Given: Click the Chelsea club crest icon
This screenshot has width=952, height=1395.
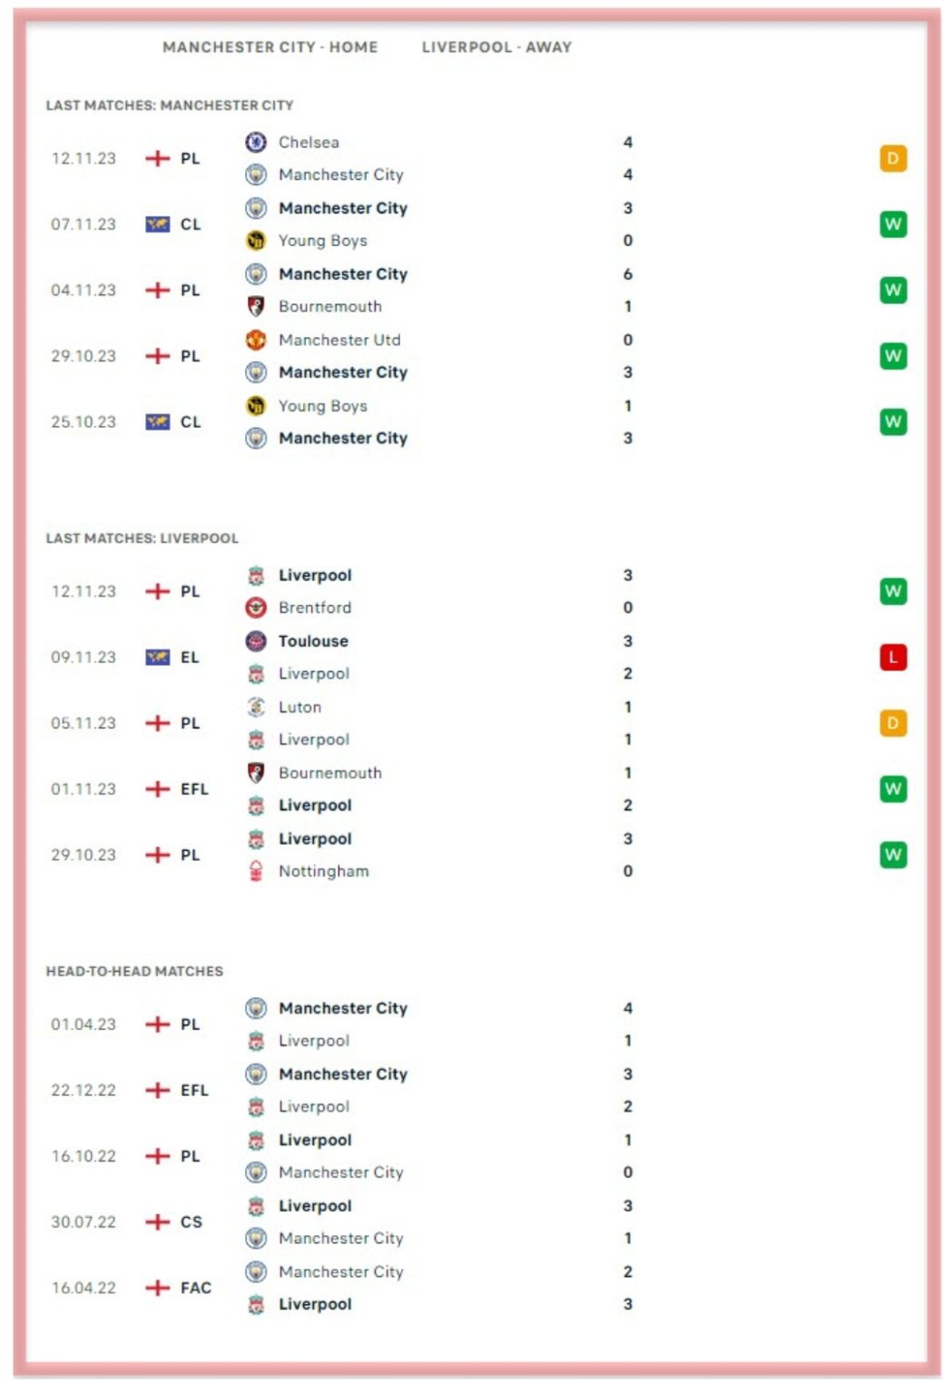Looking at the screenshot, I should [256, 143].
